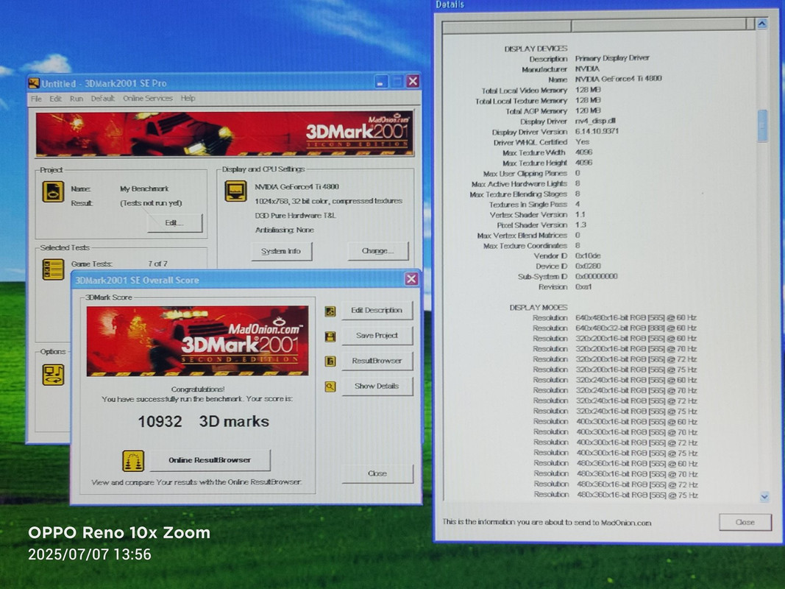
Task: Close the Overall Score dialog with X
Action: pos(411,279)
